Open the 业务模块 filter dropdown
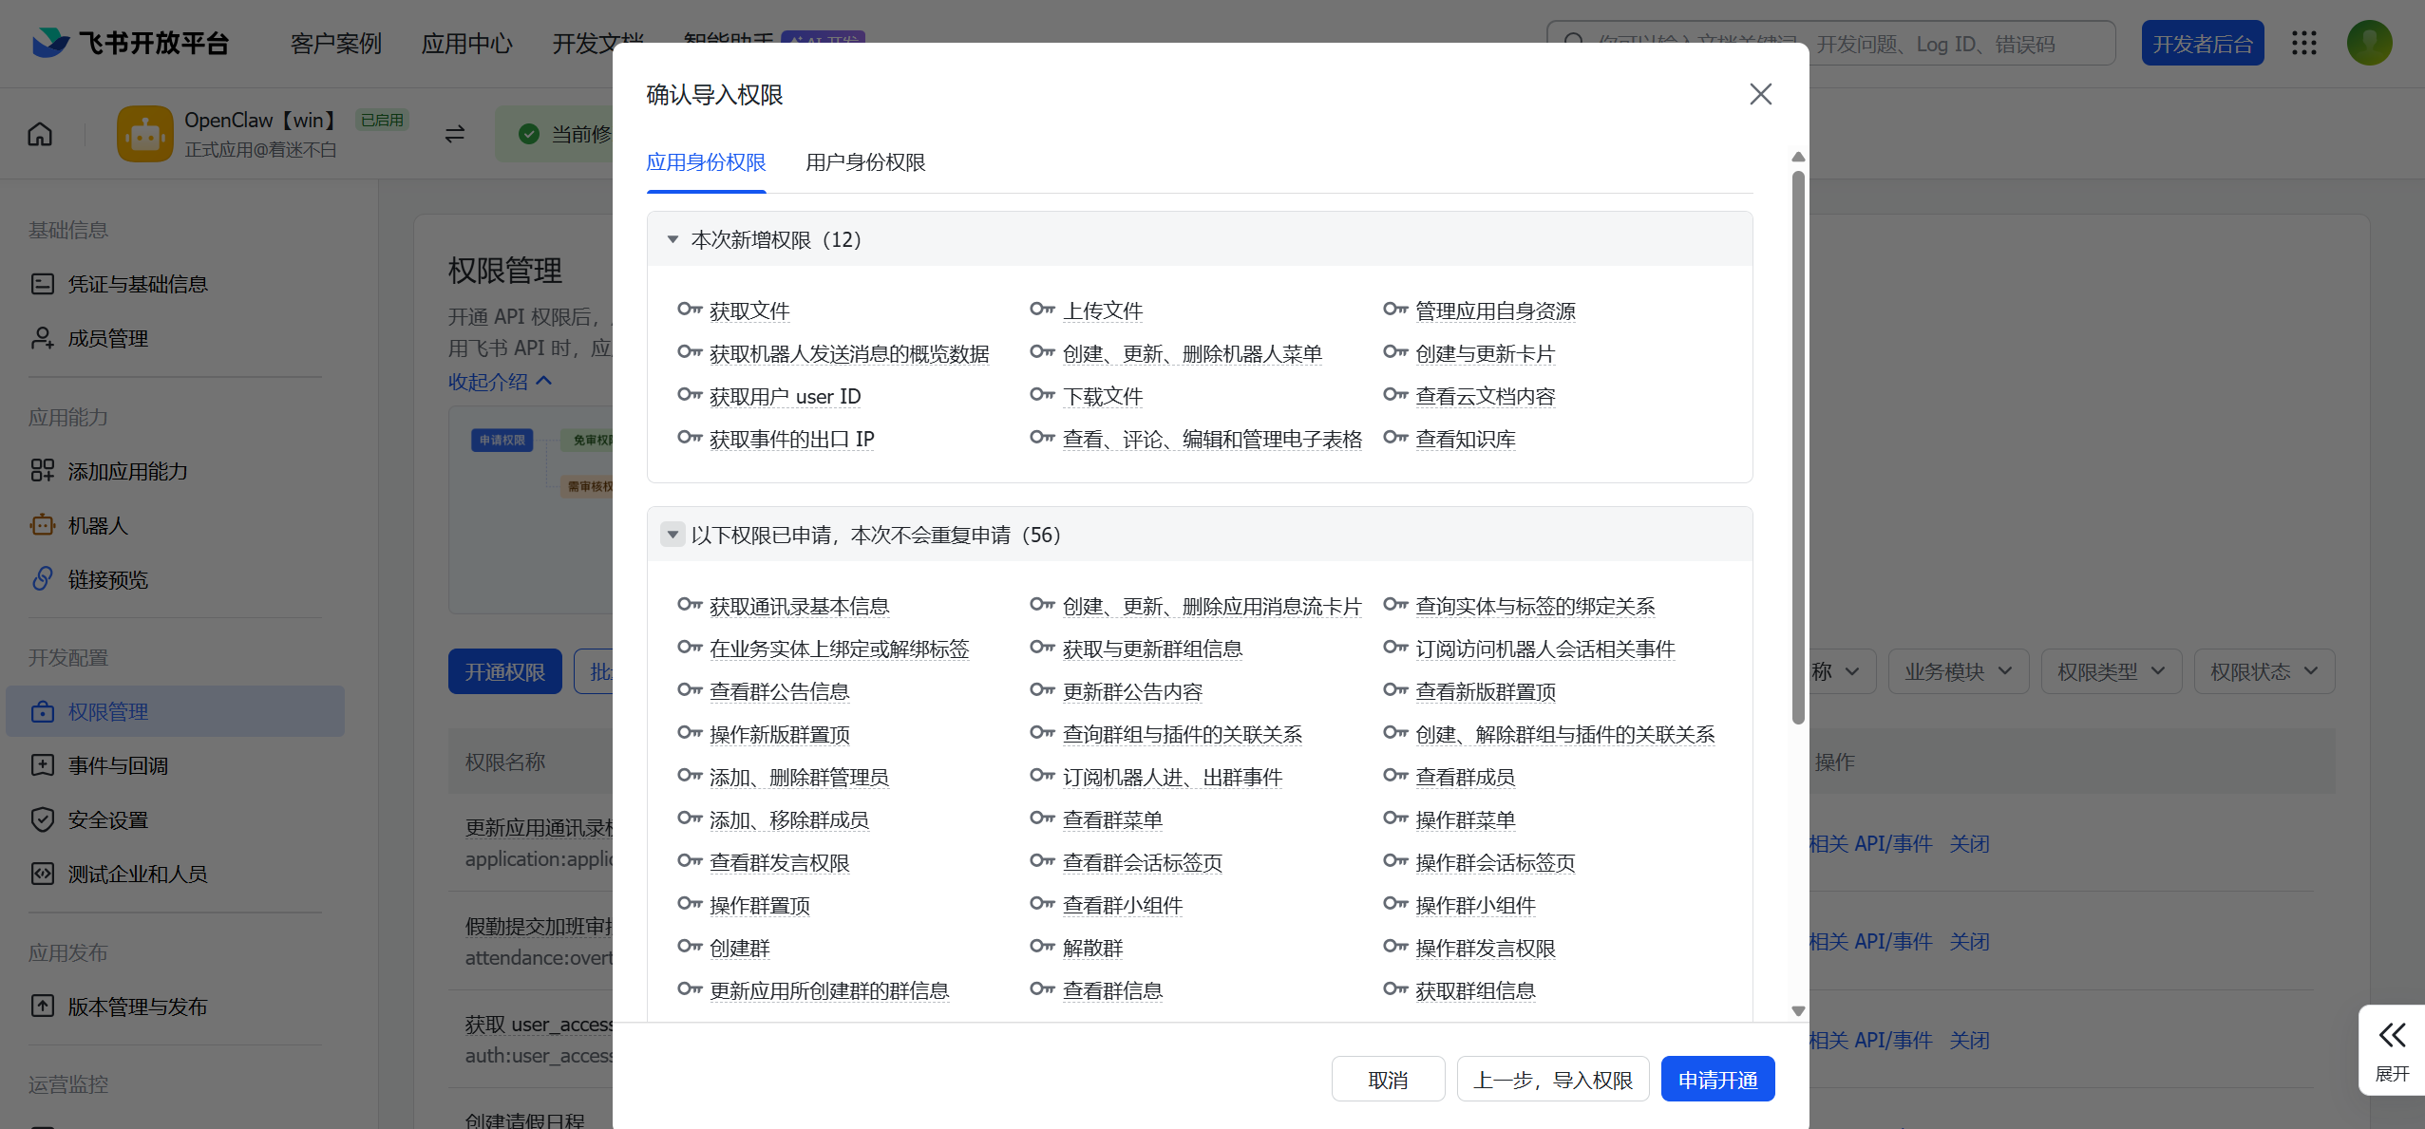Screen dimensions: 2425x1129 (x=1958, y=671)
